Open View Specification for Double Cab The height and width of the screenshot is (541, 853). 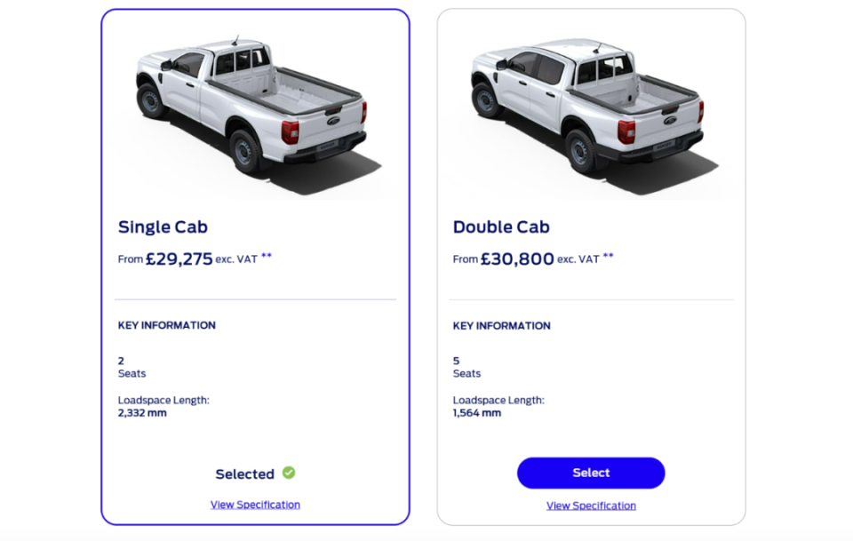pyautogui.click(x=591, y=505)
